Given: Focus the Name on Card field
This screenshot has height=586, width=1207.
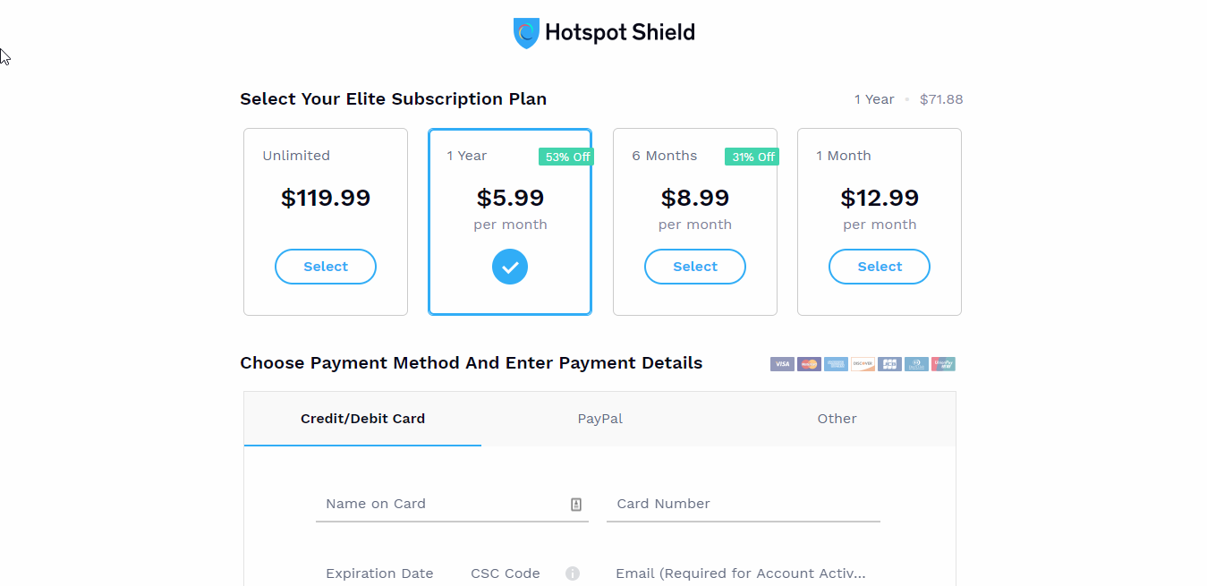Looking at the screenshot, I should click(x=452, y=504).
